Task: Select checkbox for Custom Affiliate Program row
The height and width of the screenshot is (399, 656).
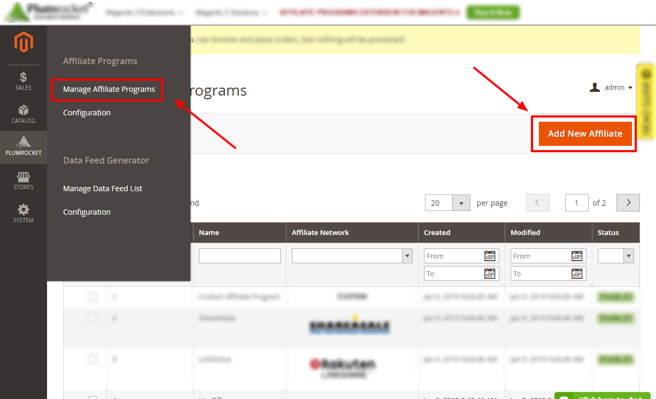Action: 92,296
